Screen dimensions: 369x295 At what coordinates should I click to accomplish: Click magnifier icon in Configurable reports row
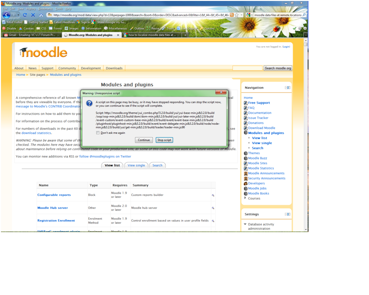pos(213,195)
